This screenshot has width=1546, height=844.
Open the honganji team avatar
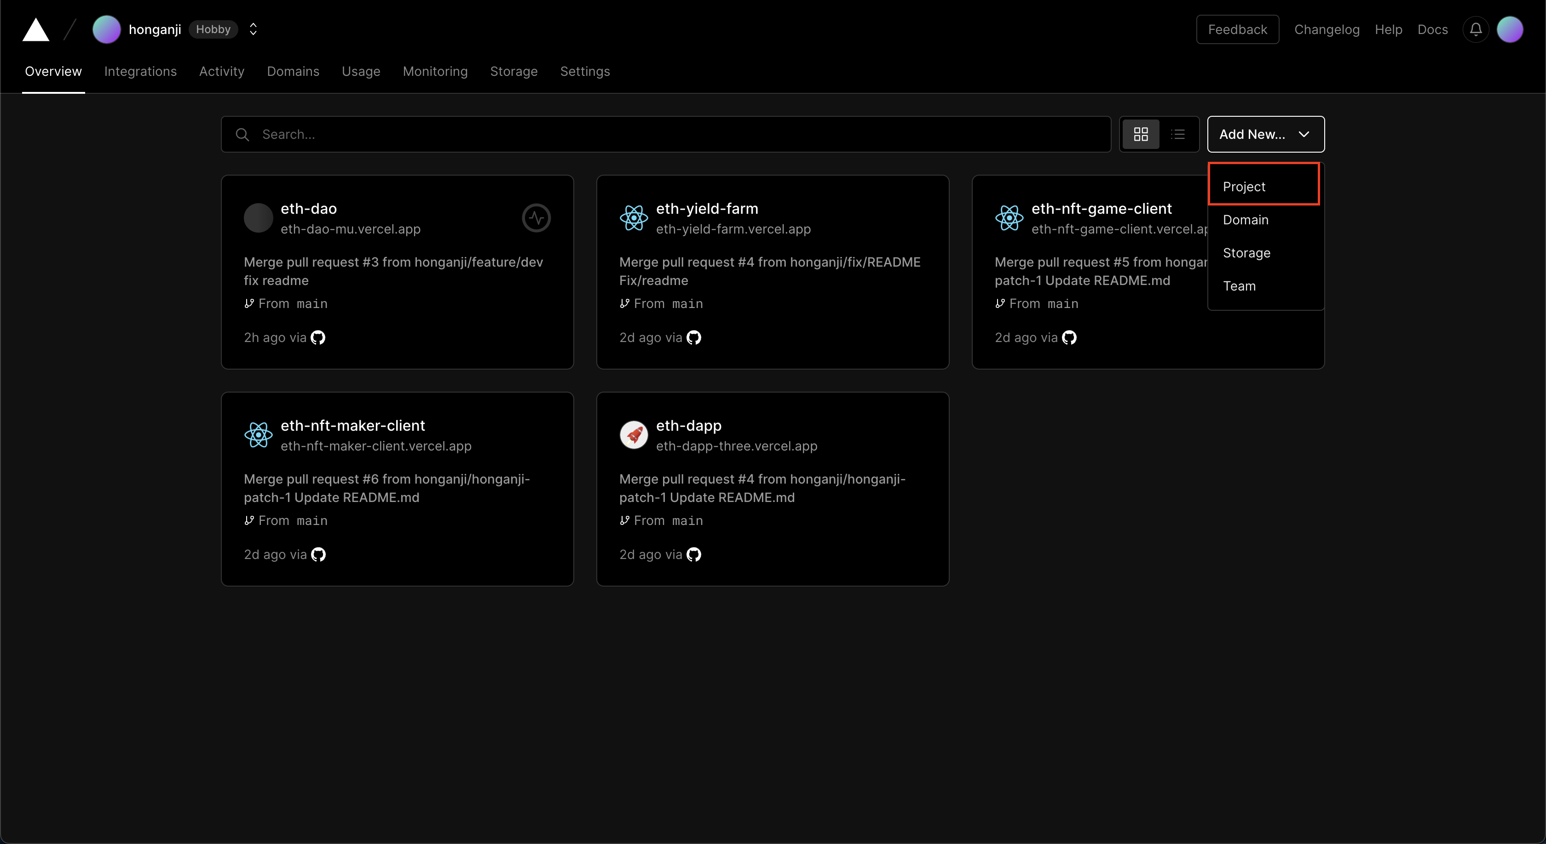107,29
